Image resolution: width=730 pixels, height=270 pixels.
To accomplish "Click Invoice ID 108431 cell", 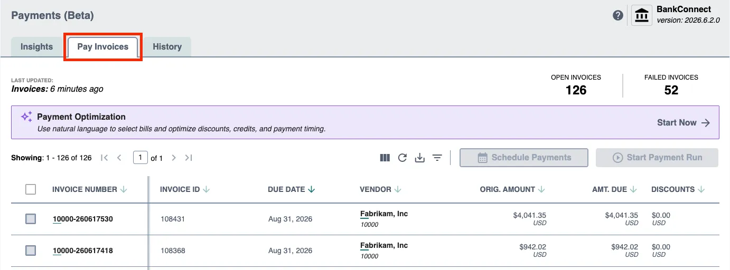I will tap(173, 219).
